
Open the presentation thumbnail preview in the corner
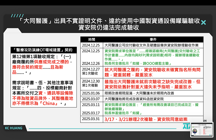(x=202, y=129)
